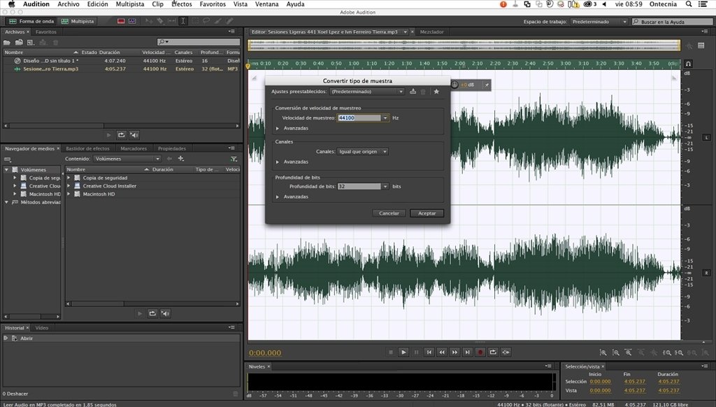Zoom in at out-point
716x407 pixels.
point(680,352)
